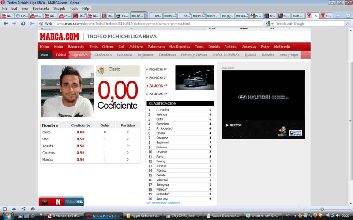The width and height of the screenshot is (353, 220).
Task: Click the browser Forward arrow
Action: point(14,24)
